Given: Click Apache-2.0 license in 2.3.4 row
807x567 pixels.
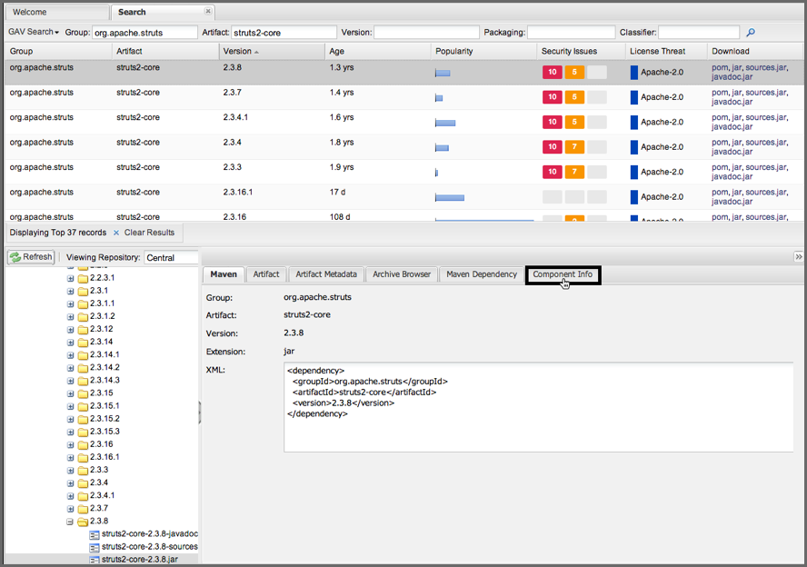Looking at the screenshot, I should 662,147.
